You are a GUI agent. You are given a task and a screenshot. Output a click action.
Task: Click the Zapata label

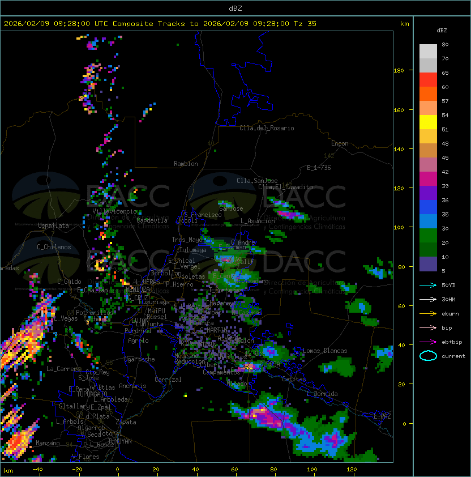pos(126,422)
